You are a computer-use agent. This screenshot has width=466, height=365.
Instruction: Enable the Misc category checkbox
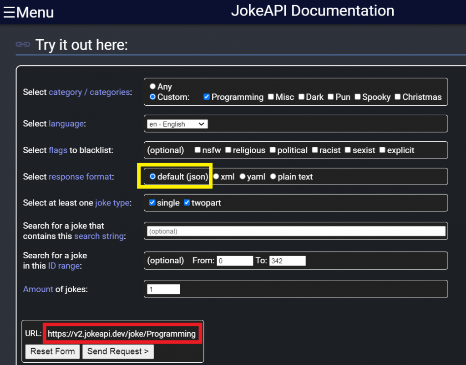point(271,97)
